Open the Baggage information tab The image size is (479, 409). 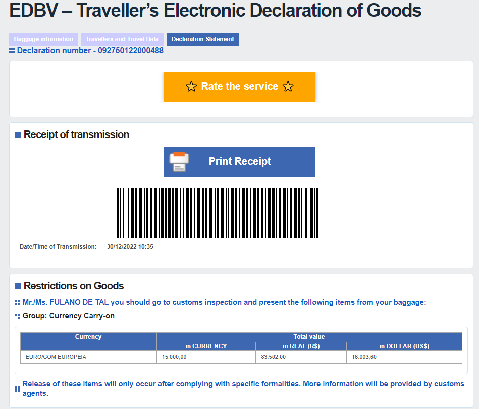(x=43, y=39)
